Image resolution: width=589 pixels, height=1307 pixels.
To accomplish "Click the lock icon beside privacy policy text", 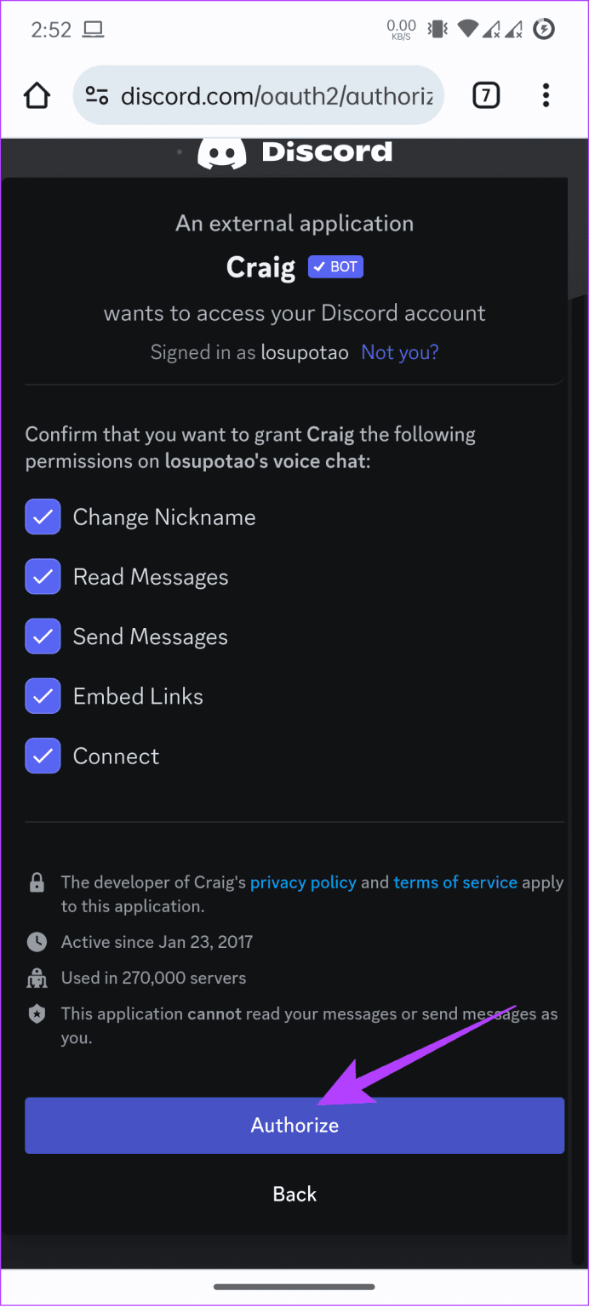I will tap(37, 882).
